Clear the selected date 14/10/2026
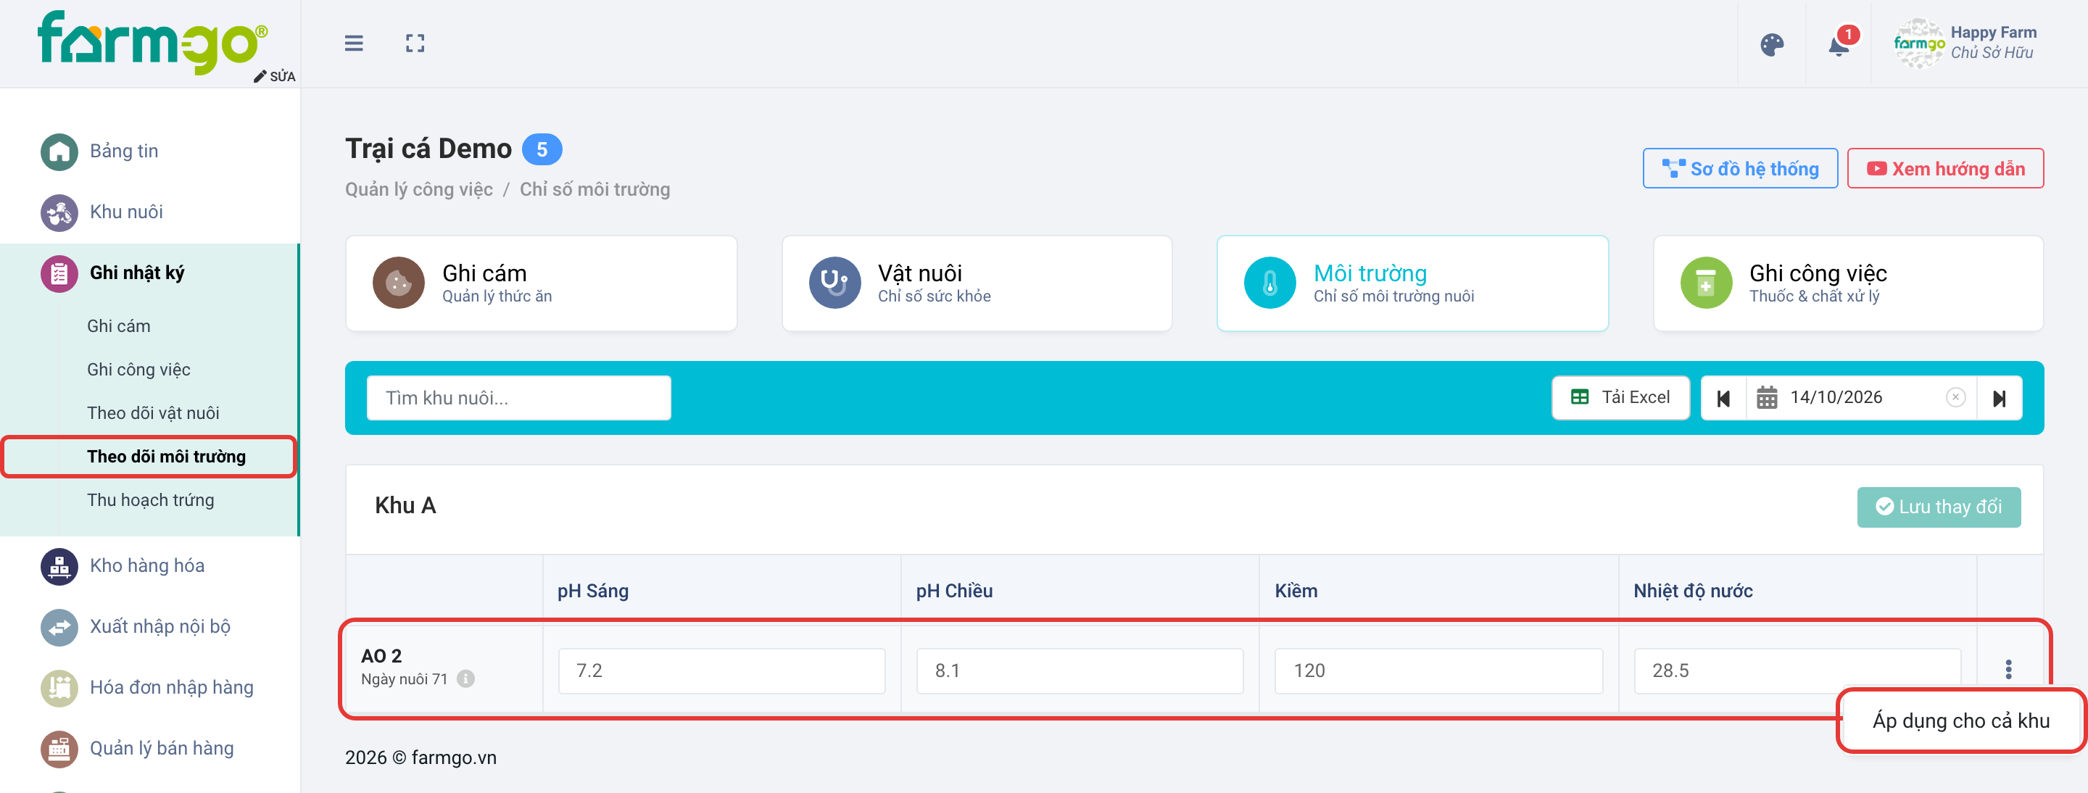 tap(1955, 397)
